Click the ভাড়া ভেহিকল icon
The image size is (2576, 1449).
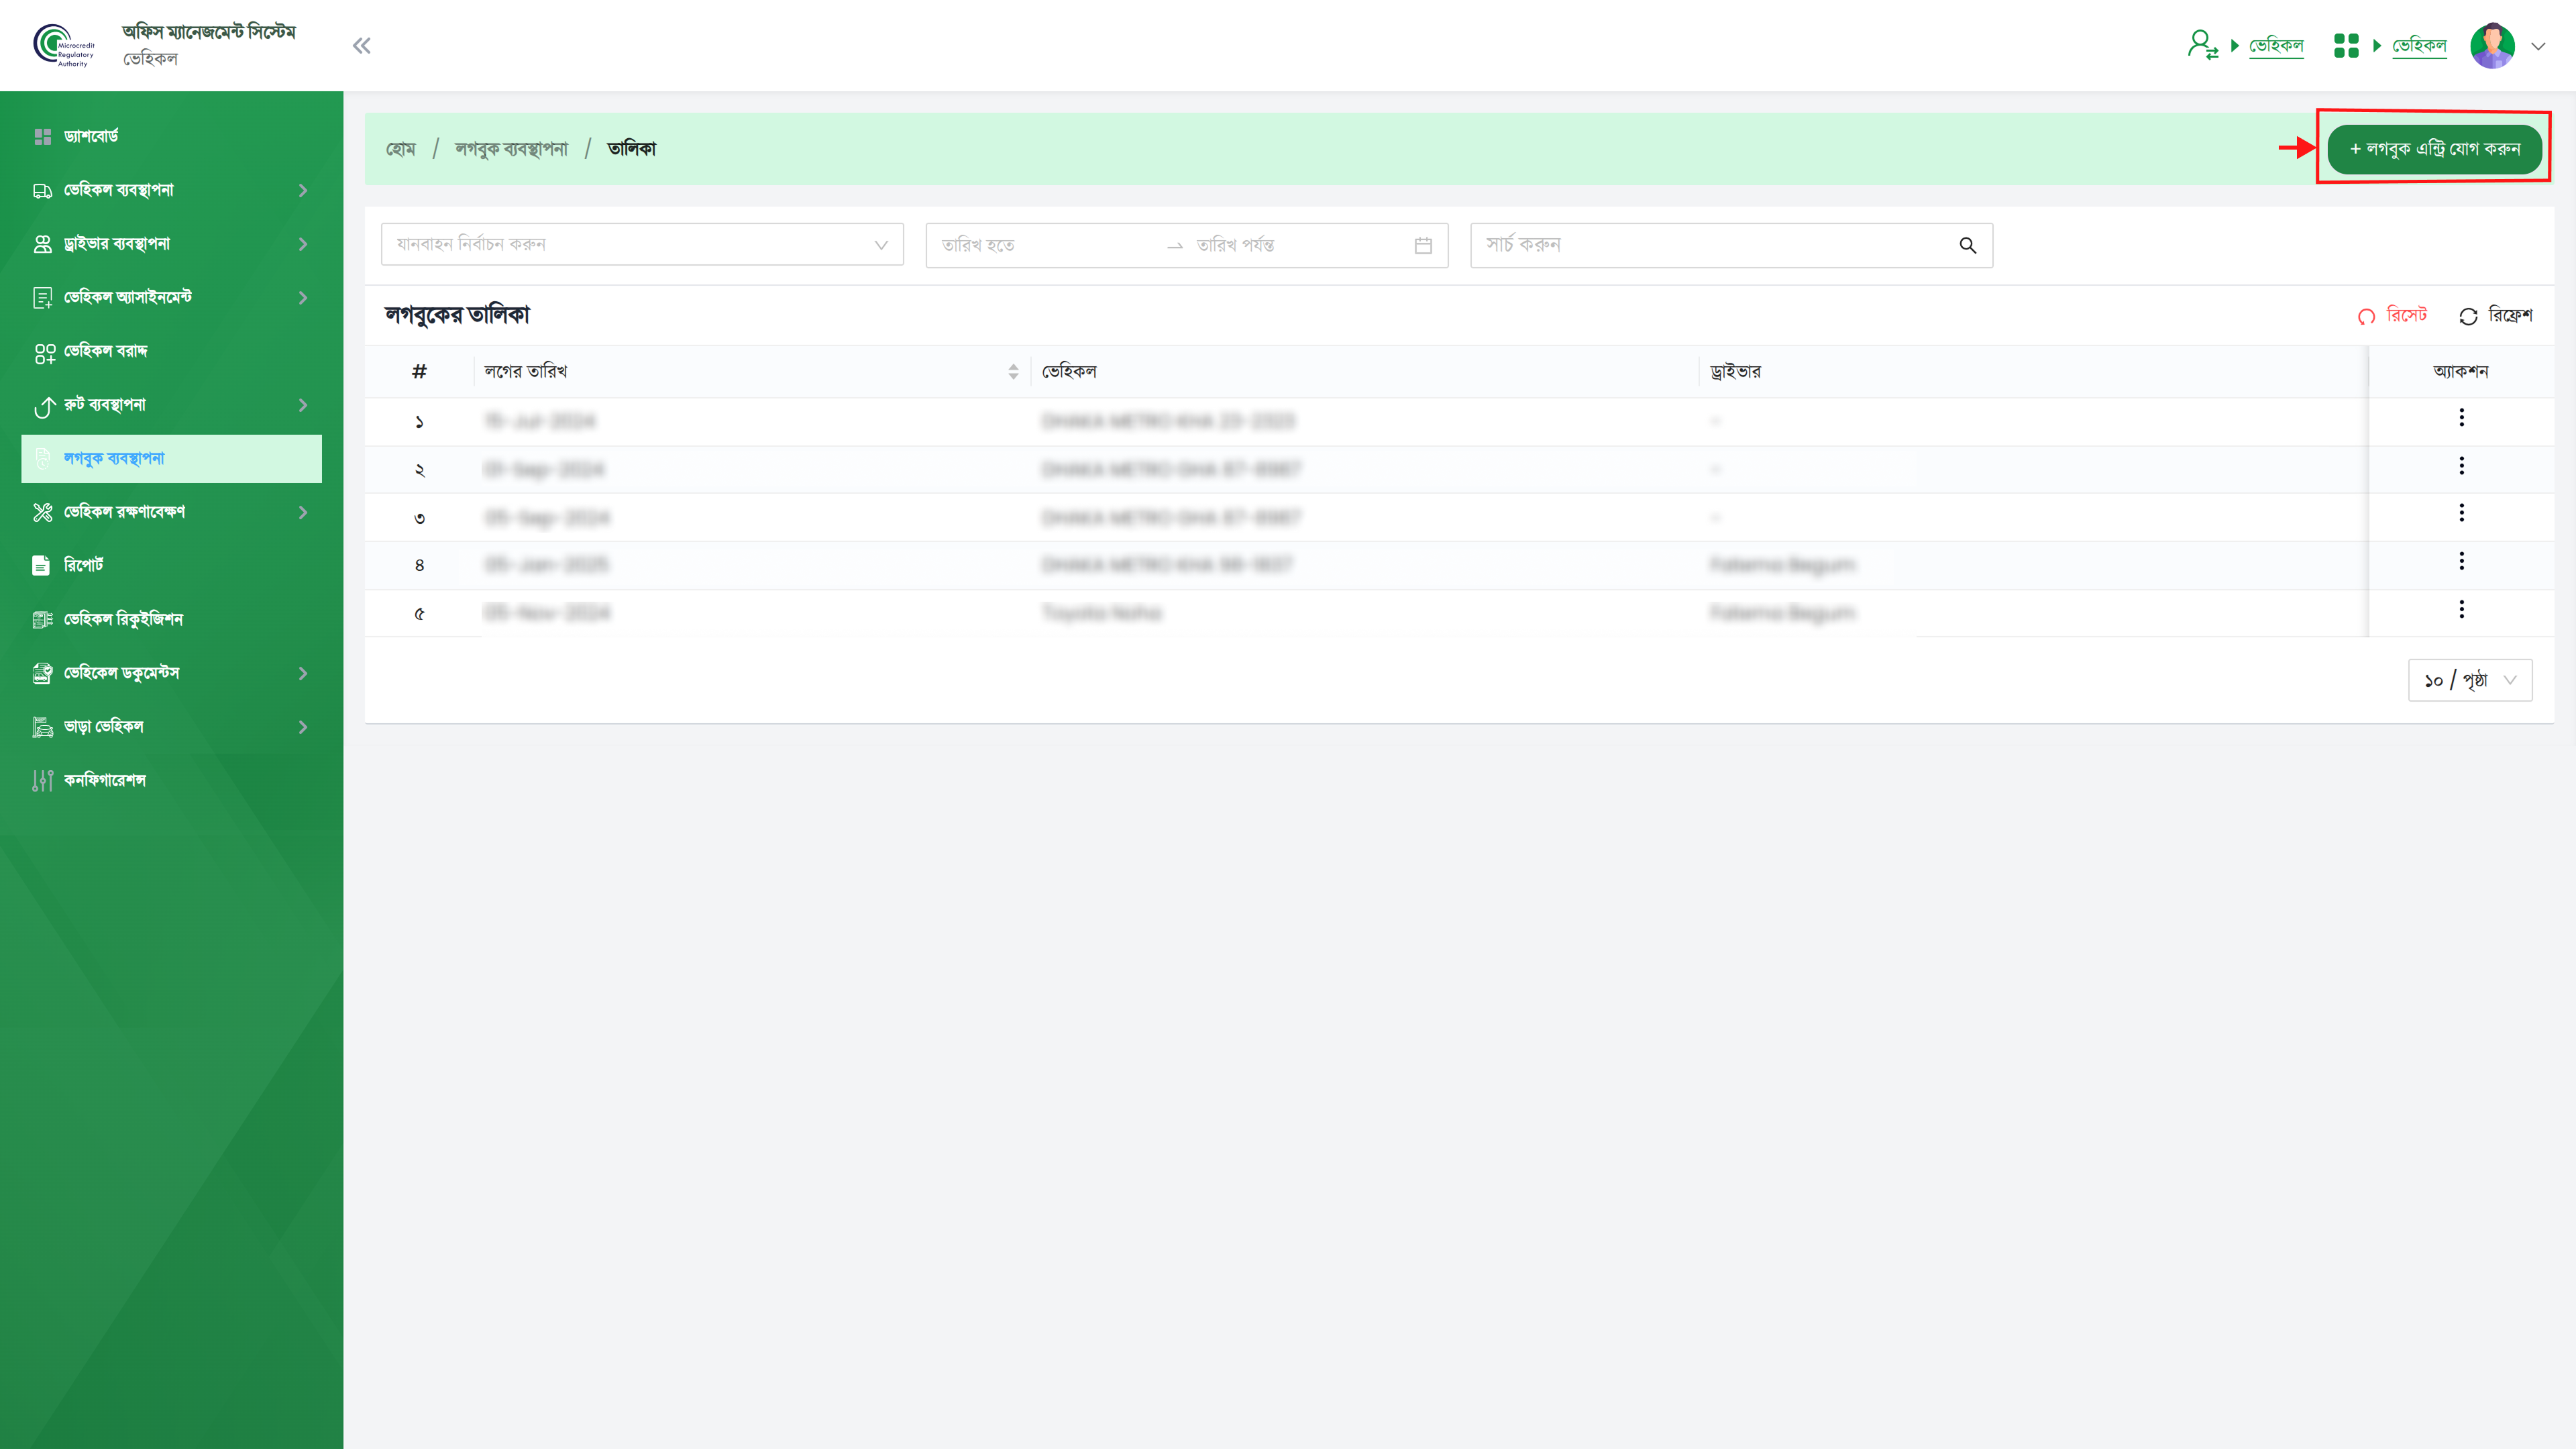[42, 727]
